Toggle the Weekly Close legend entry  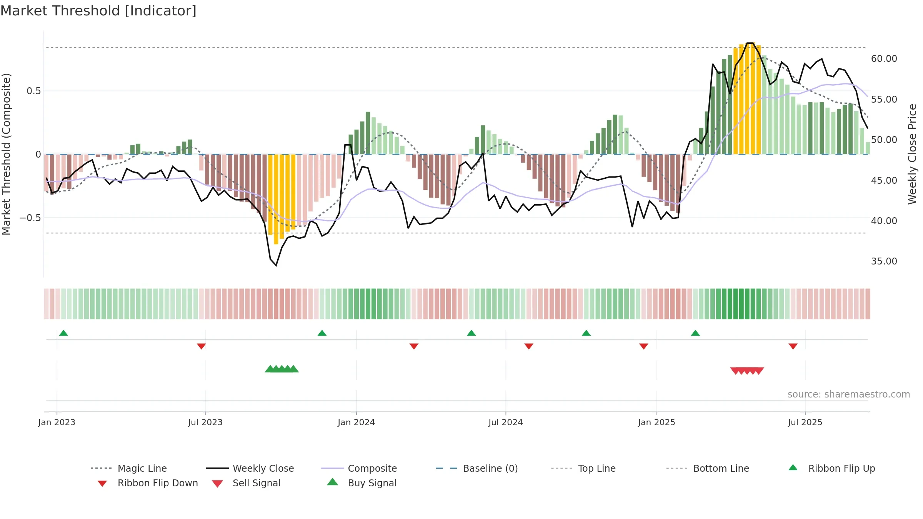(x=250, y=468)
